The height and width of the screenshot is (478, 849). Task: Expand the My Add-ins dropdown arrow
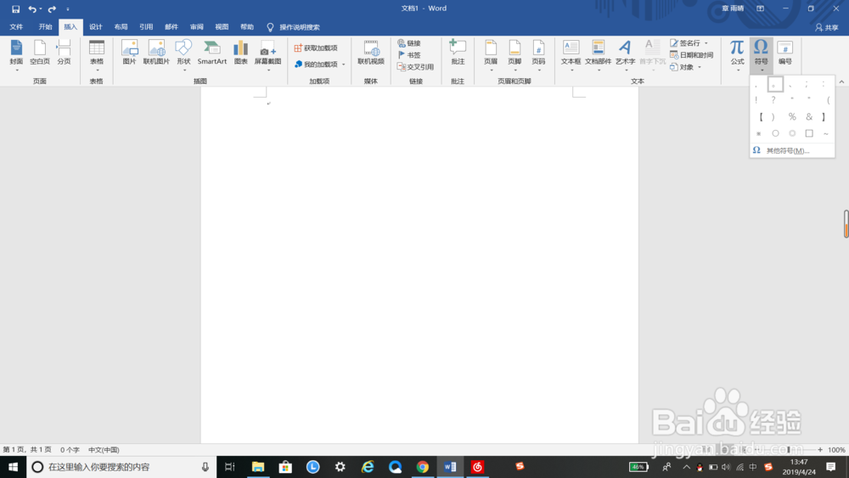pos(343,65)
